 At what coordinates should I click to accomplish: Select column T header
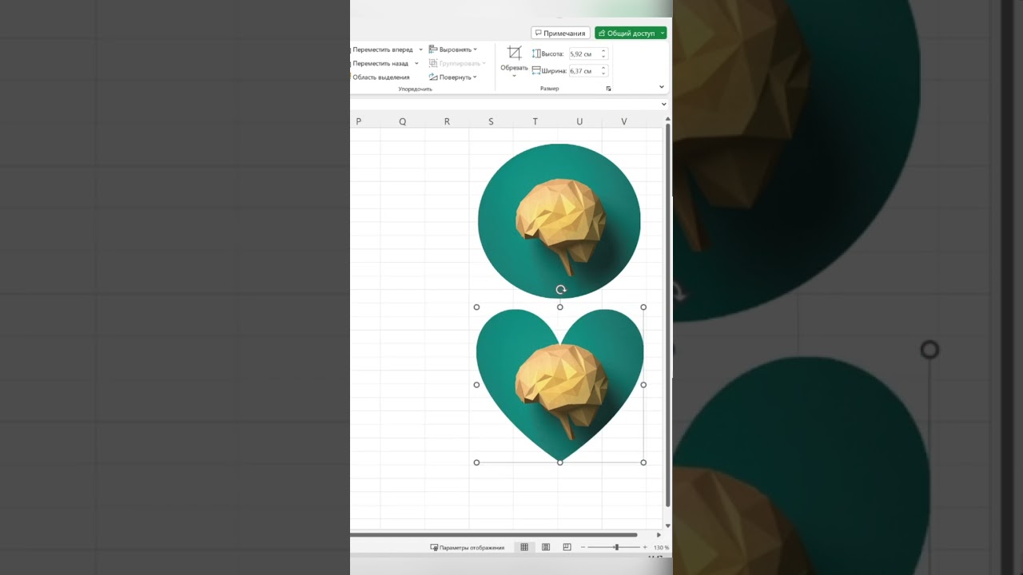(x=535, y=121)
